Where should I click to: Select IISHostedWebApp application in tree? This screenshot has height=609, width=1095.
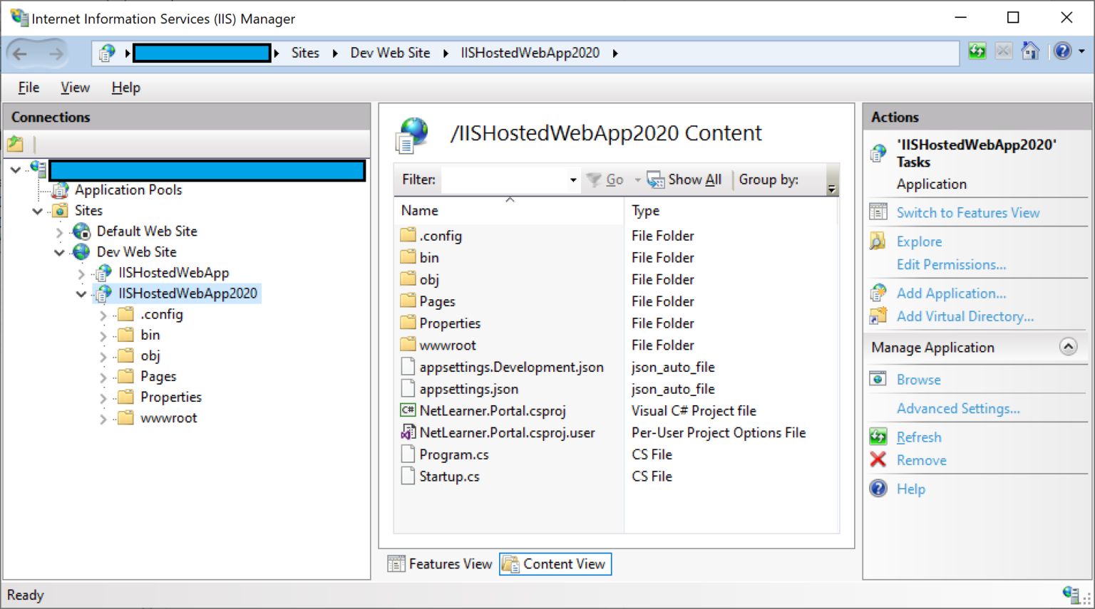pos(174,273)
